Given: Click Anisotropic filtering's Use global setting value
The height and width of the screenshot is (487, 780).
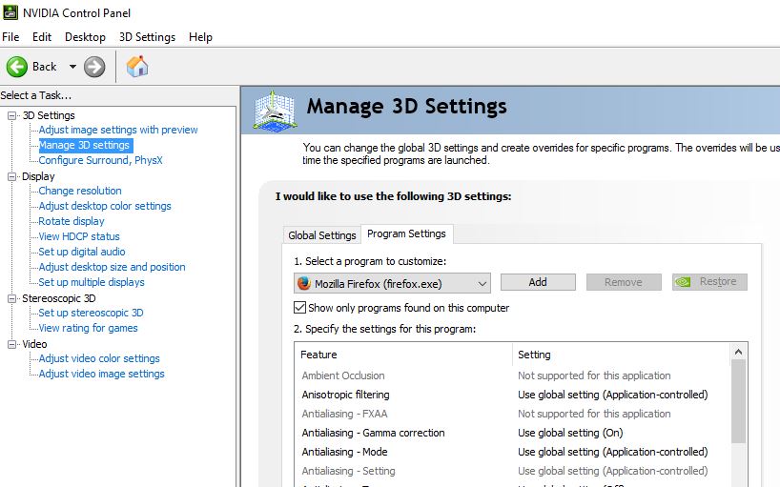Looking at the screenshot, I should 612,395.
